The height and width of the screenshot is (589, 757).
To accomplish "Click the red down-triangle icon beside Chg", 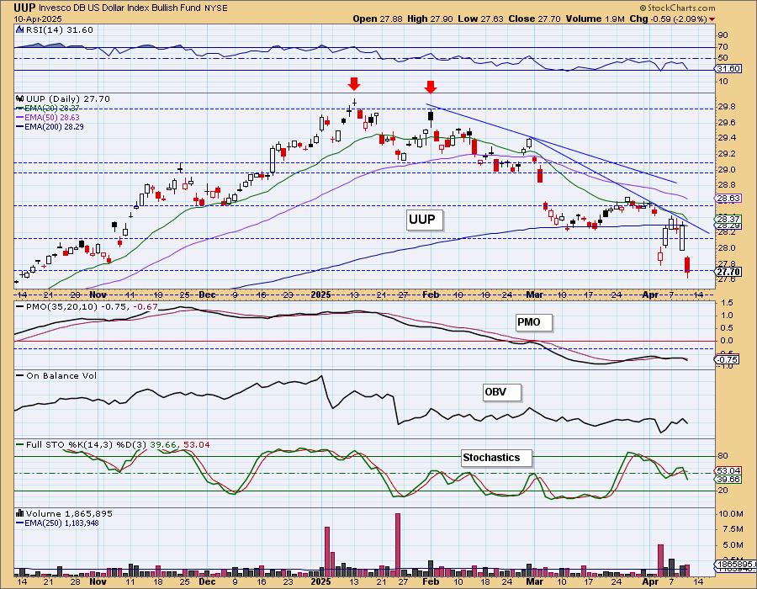I will (712, 19).
